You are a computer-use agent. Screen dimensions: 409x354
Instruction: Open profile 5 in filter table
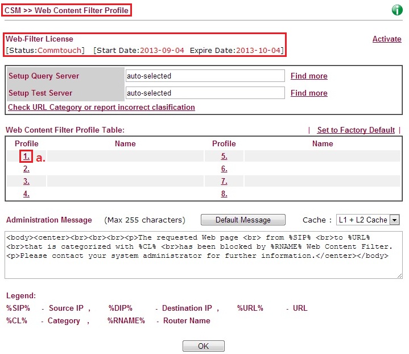(x=224, y=156)
